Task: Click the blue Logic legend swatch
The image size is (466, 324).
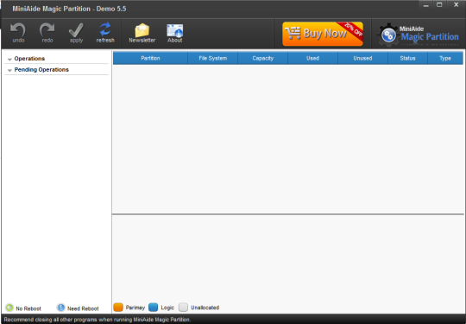Action: [x=154, y=308]
